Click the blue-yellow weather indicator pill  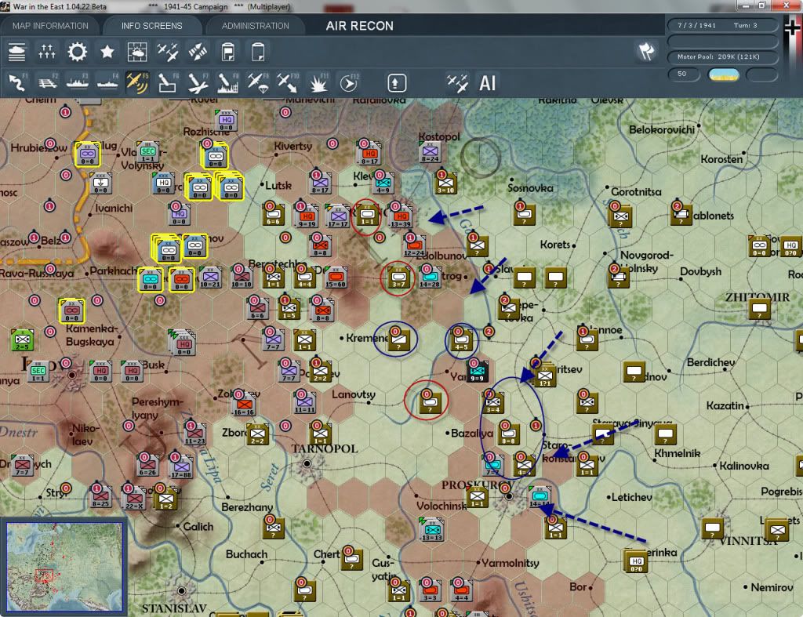click(x=723, y=74)
